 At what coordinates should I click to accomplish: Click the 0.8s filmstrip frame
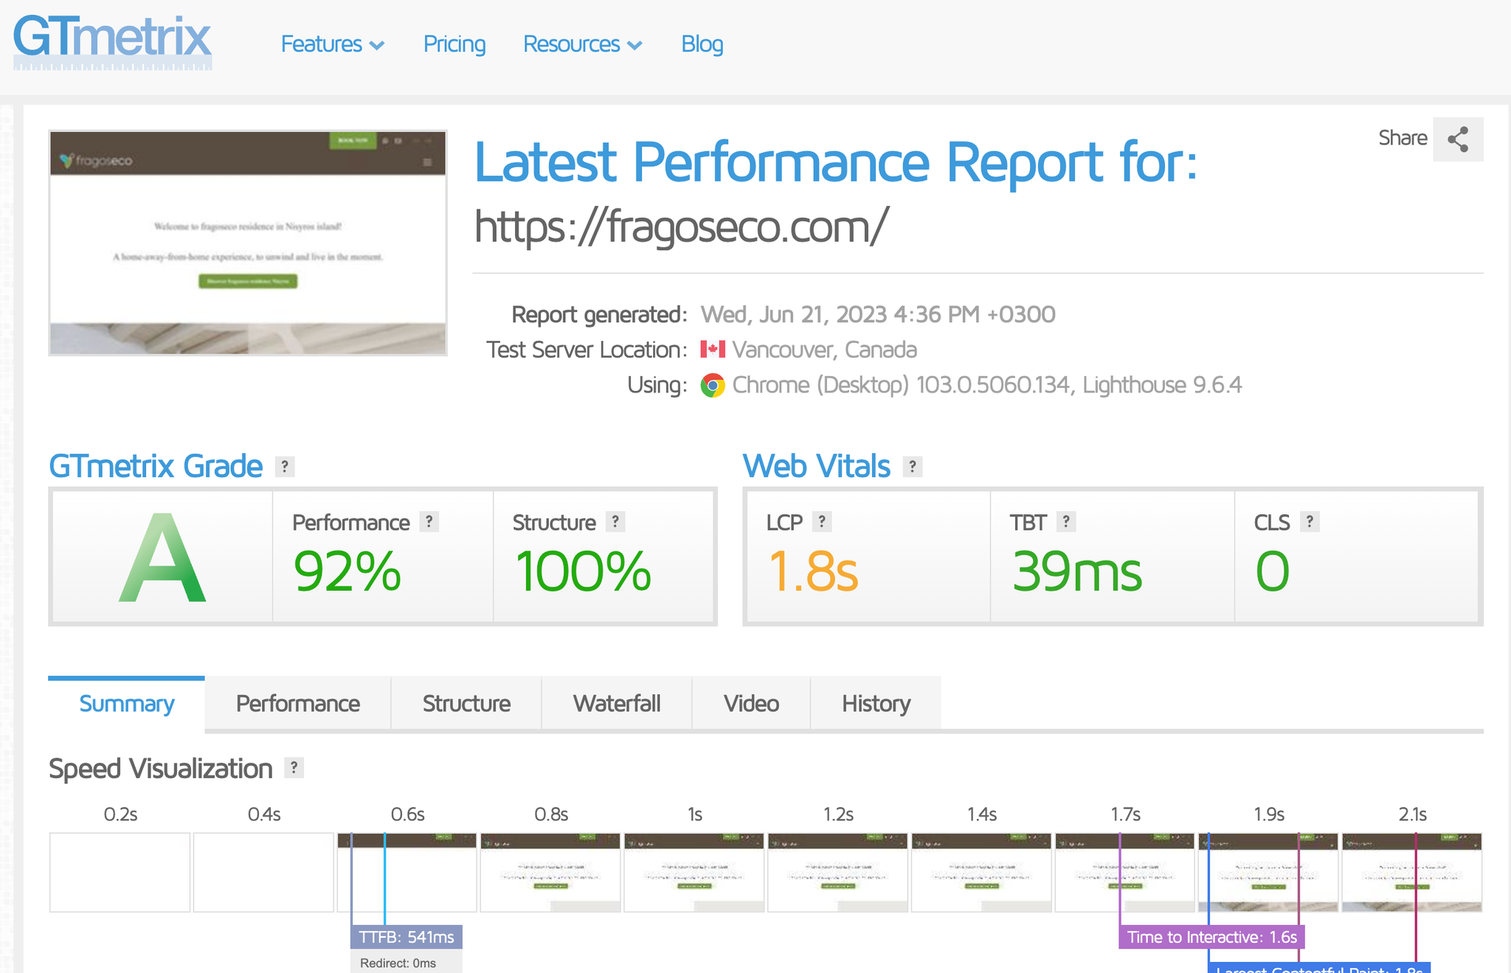pos(550,872)
